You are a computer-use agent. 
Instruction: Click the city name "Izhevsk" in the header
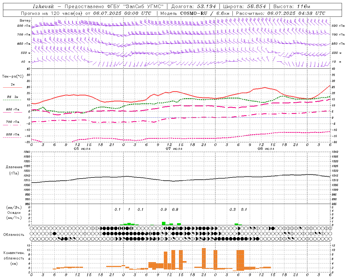[43, 6]
